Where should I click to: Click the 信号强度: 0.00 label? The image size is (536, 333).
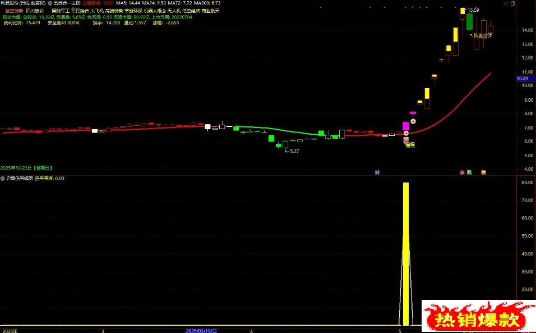pos(49,179)
